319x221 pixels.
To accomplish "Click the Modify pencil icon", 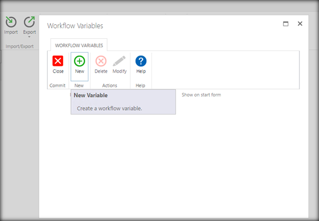I will (119, 61).
